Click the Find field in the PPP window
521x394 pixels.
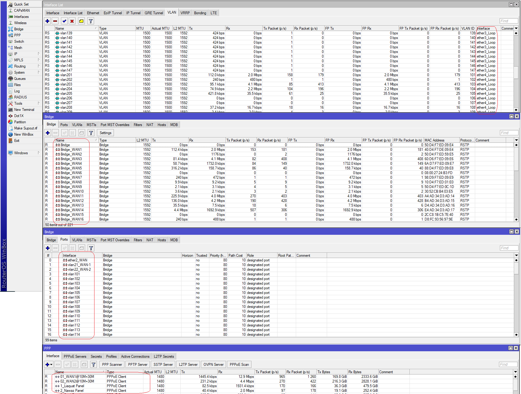508,364
